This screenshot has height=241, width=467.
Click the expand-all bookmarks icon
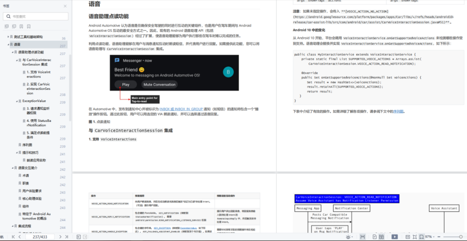[7, 26]
